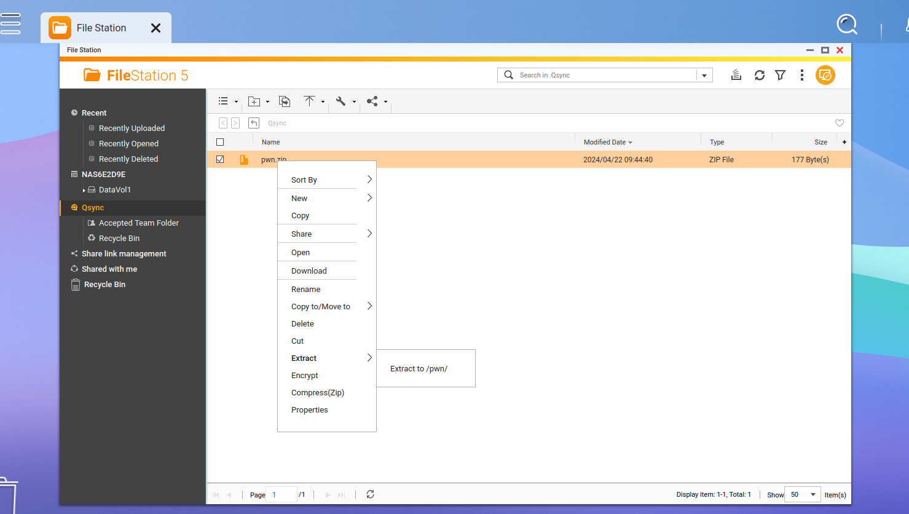Expand the view mode dropdown arrow
This screenshot has height=514, width=909.
[236, 102]
